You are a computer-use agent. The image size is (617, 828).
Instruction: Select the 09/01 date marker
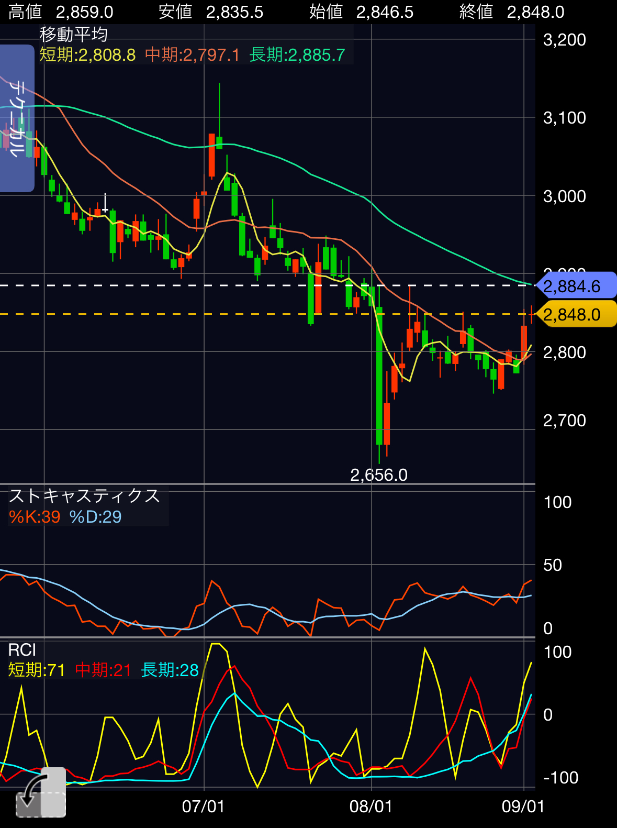[x=523, y=806]
